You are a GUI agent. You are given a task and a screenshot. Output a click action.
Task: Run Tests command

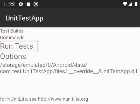pos(19,46)
